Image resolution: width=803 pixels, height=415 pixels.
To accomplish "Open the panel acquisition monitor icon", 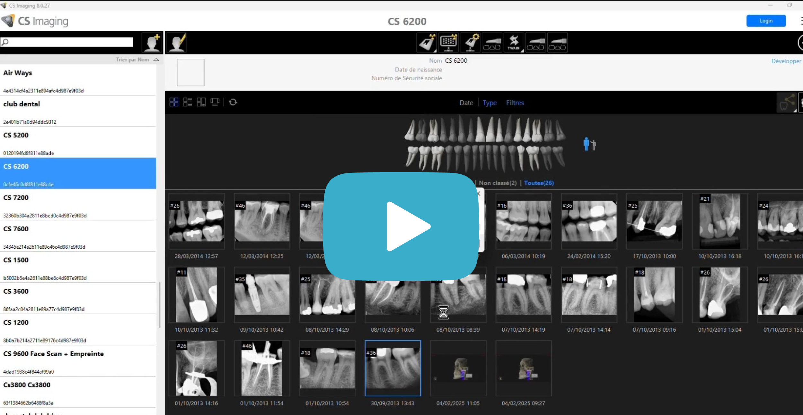I will [448, 43].
